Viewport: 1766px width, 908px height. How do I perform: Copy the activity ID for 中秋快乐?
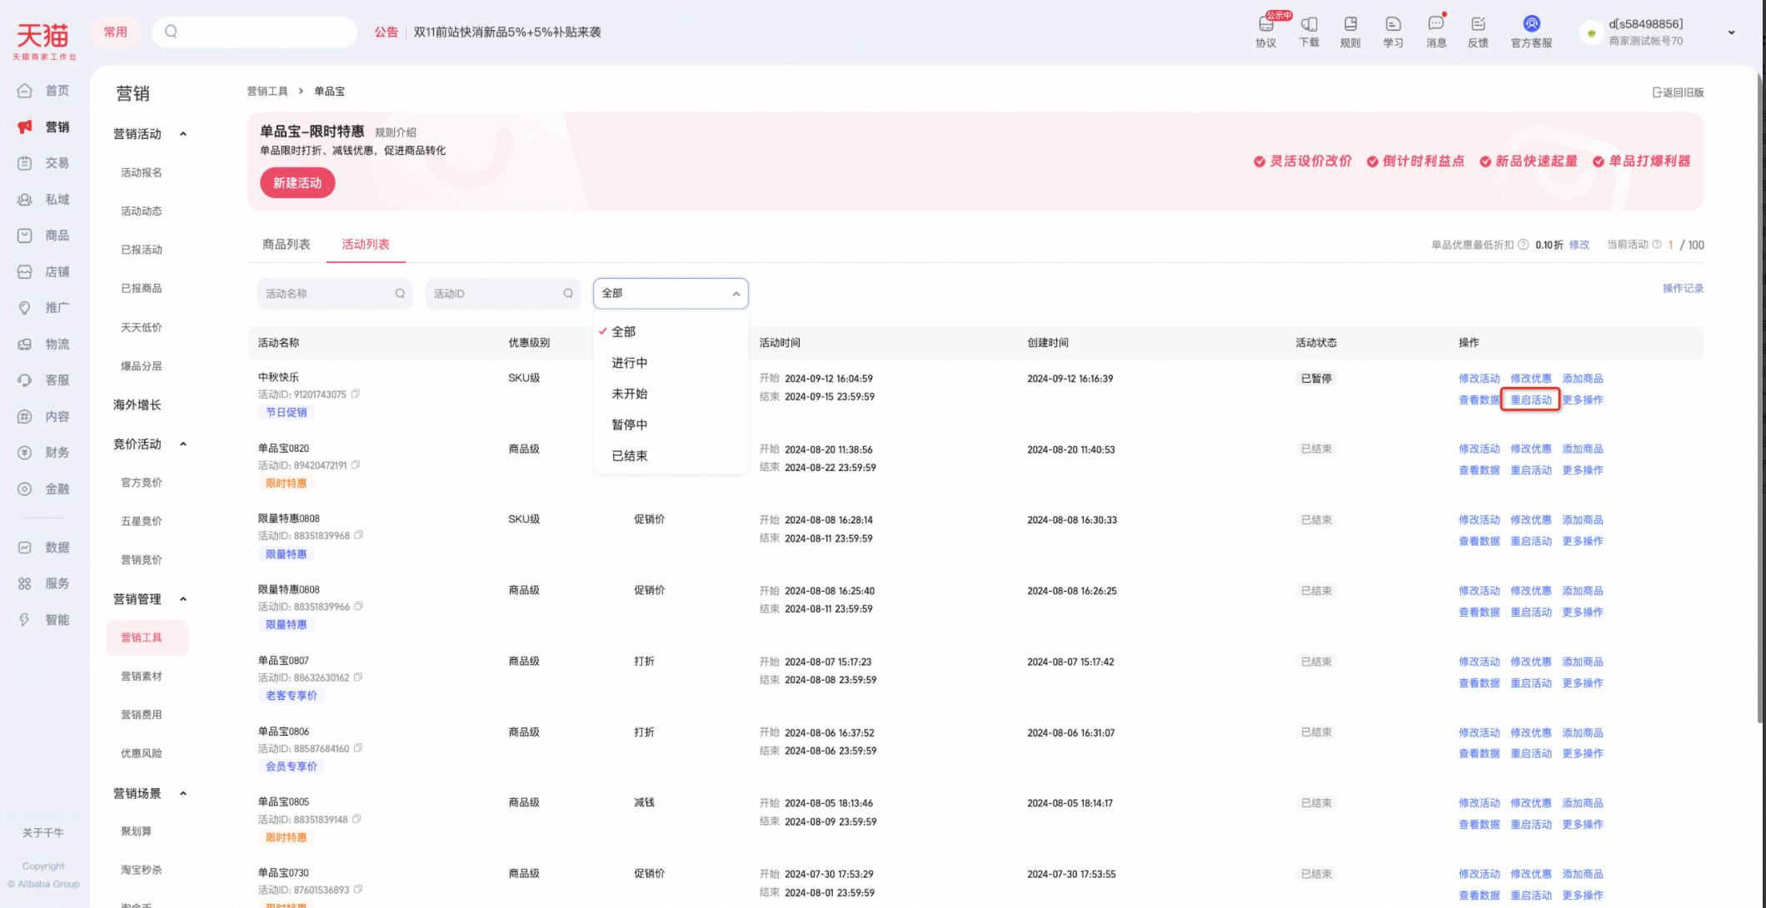356,394
